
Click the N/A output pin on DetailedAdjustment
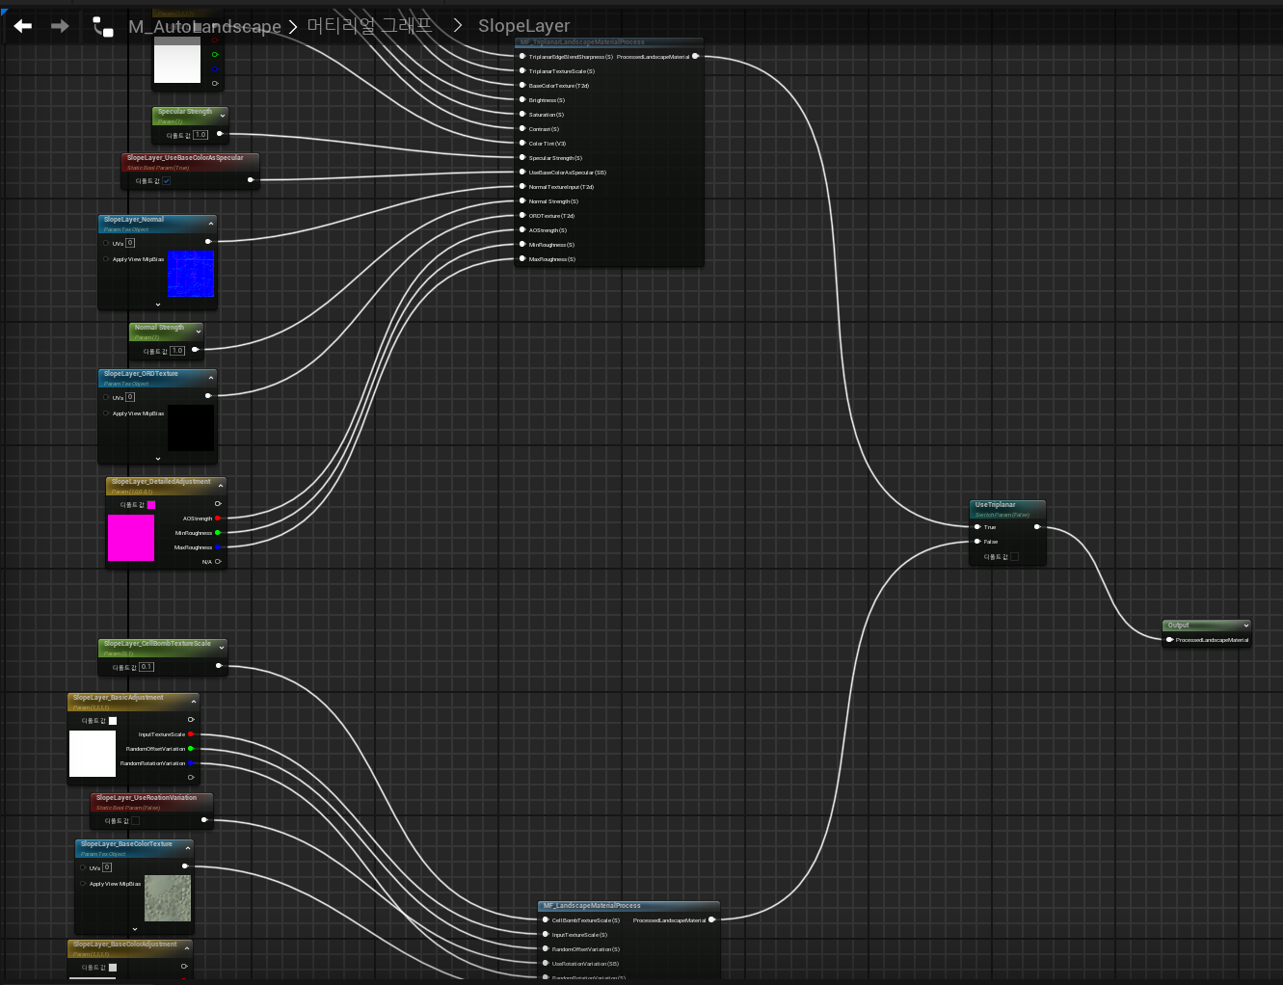(219, 561)
